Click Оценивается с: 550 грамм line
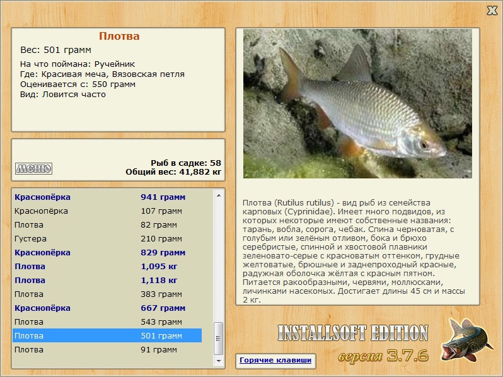This screenshot has width=503, height=377. click(78, 84)
